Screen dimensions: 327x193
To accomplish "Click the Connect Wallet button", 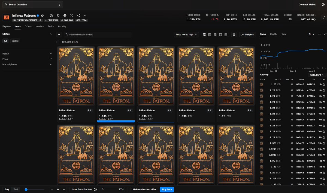I will [x=307, y=5].
